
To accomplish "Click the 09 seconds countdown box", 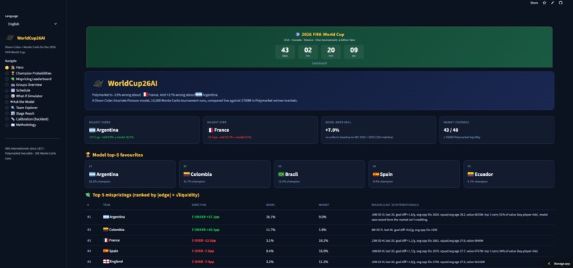I will (354, 52).
